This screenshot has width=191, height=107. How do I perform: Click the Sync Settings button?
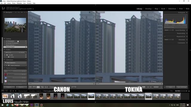coord(182,87)
